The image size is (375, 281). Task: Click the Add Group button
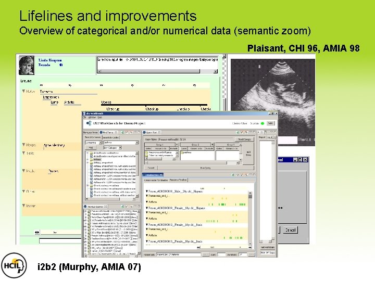coord(248,153)
